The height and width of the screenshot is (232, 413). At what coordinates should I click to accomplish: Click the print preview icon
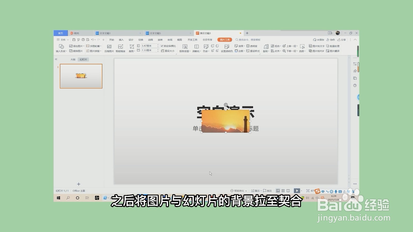88,40
